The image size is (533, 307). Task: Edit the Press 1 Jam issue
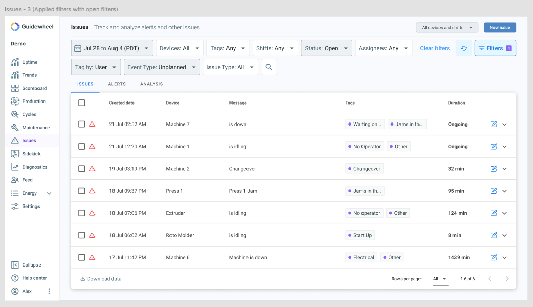[x=494, y=191]
